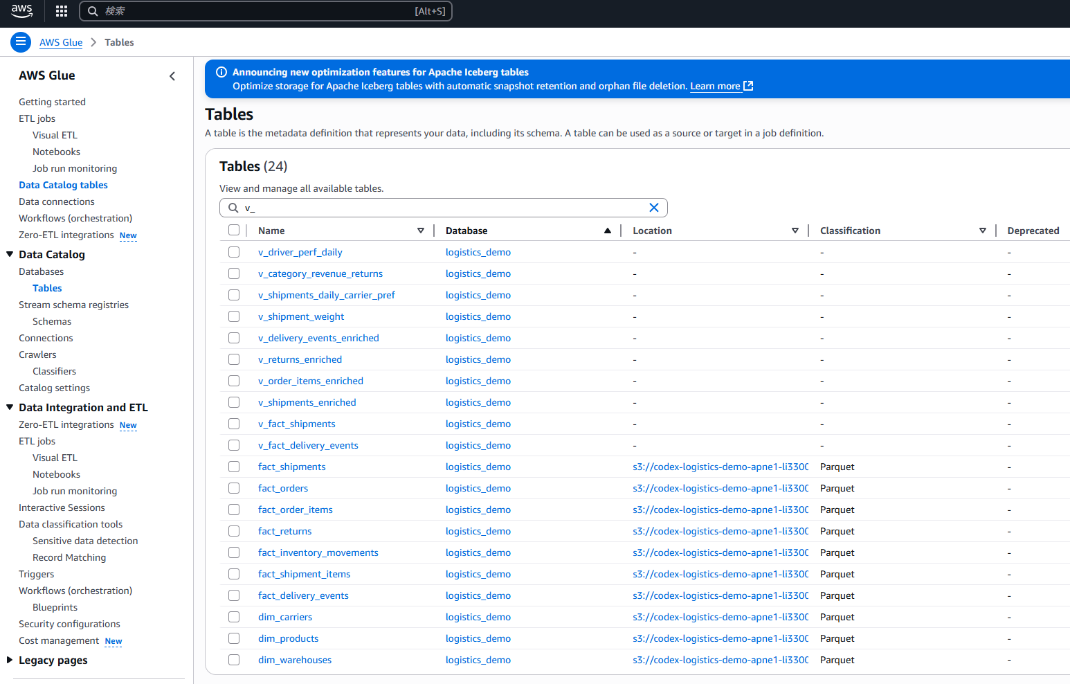Expand the Legacy pages section
The image size is (1070, 684).
click(10, 660)
